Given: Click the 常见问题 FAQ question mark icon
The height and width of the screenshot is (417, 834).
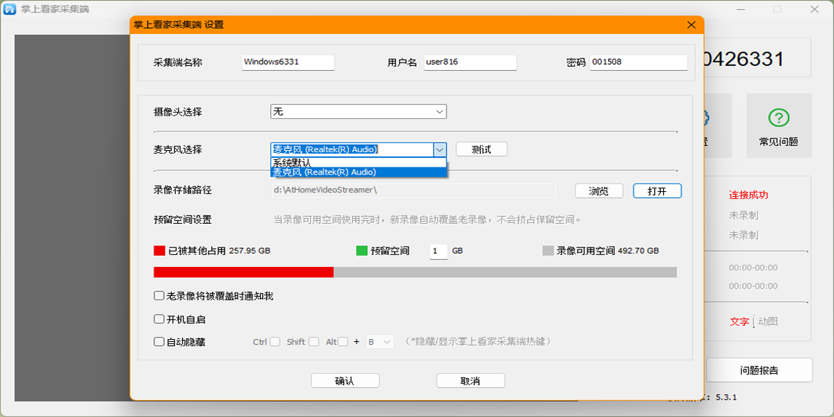Looking at the screenshot, I should [778, 117].
